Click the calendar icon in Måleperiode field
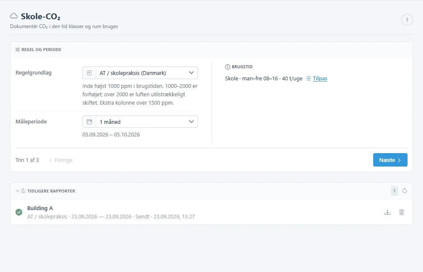 89,122
